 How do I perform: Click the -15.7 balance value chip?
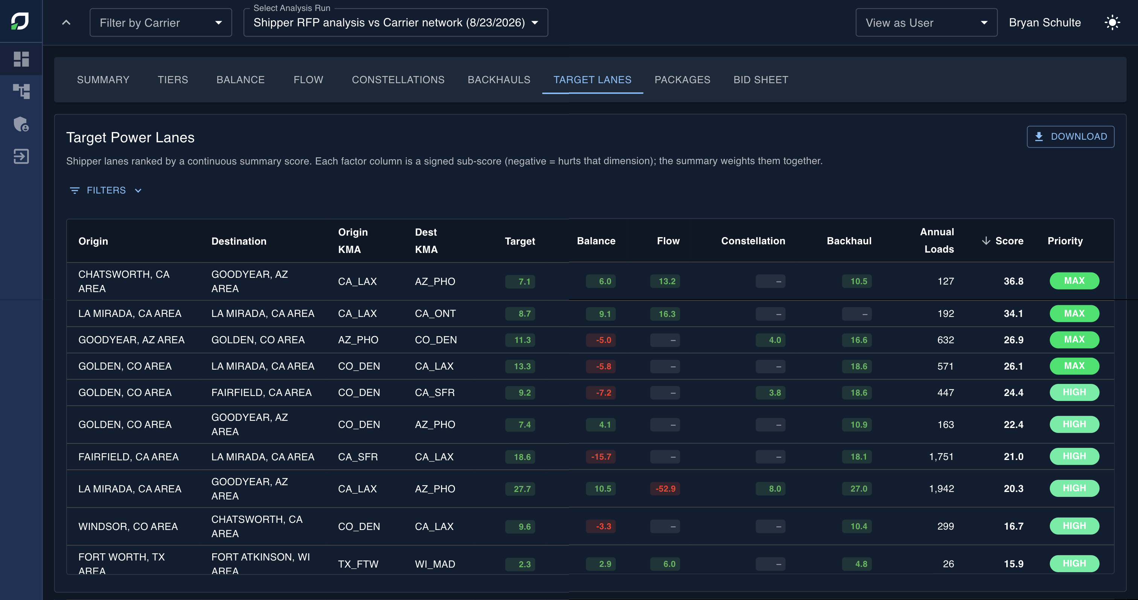click(x=601, y=457)
